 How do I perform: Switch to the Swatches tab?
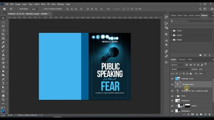click(191, 16)
